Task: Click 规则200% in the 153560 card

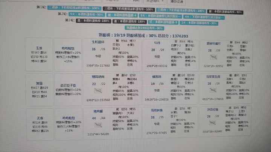Action: point(119,95)
